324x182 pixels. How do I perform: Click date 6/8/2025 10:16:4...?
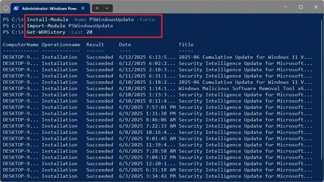147,132
